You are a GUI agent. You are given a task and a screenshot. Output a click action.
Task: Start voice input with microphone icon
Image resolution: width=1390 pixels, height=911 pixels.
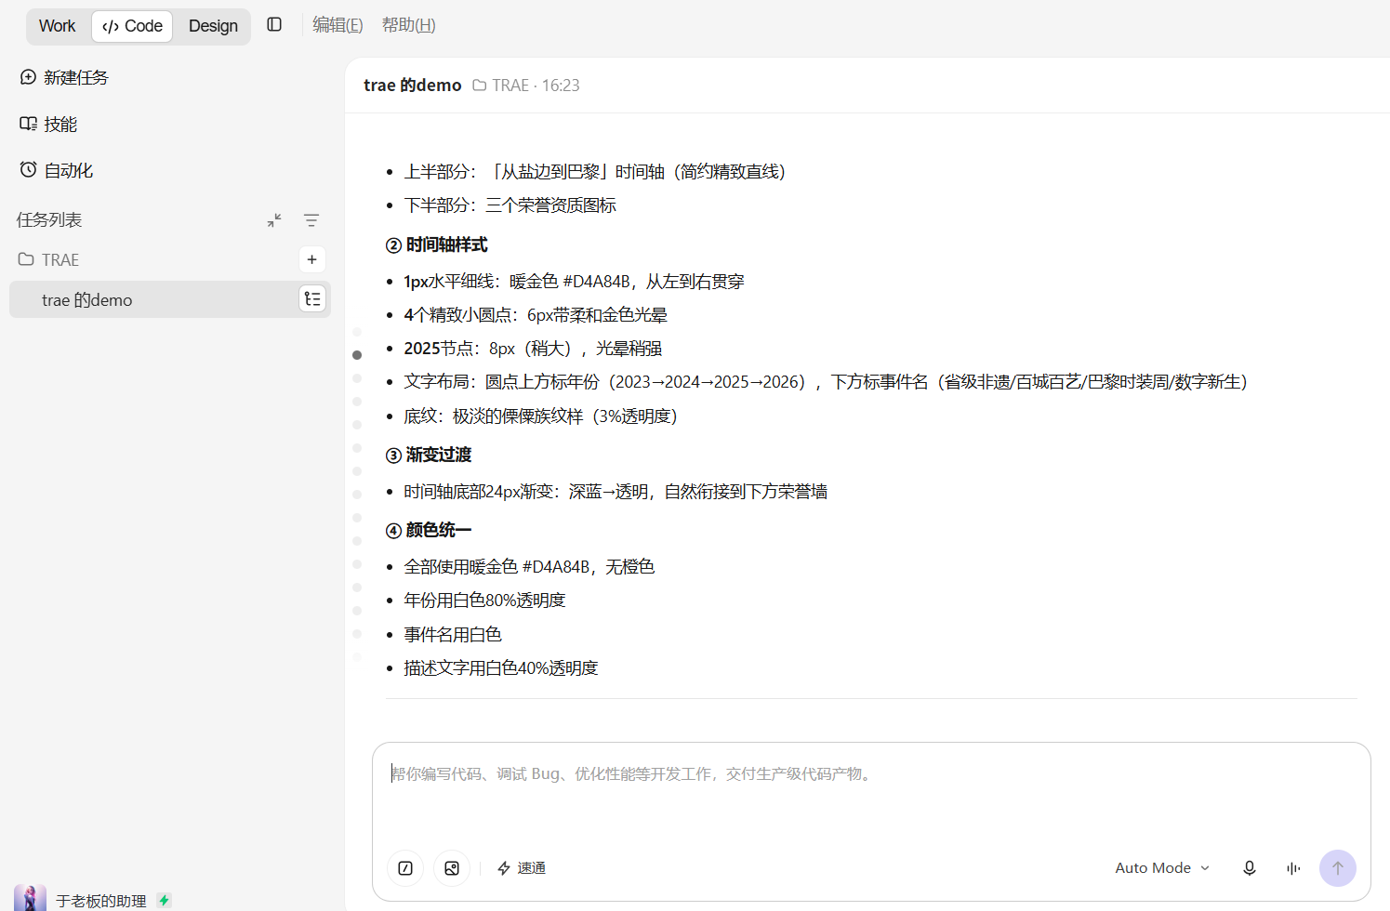coord(1250,868)
